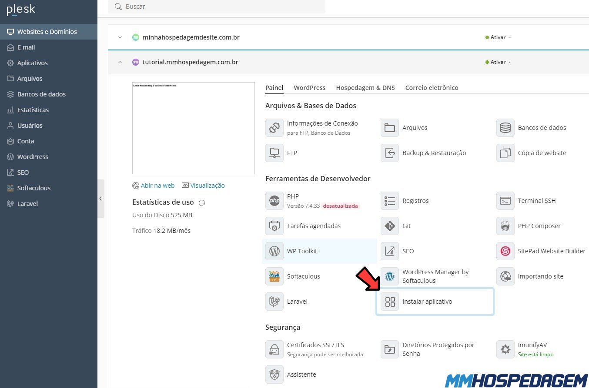Viewport: 589px width, 388px height.
Task: Click Uso do Disco 525 MB text
Action: coord(162,215)
